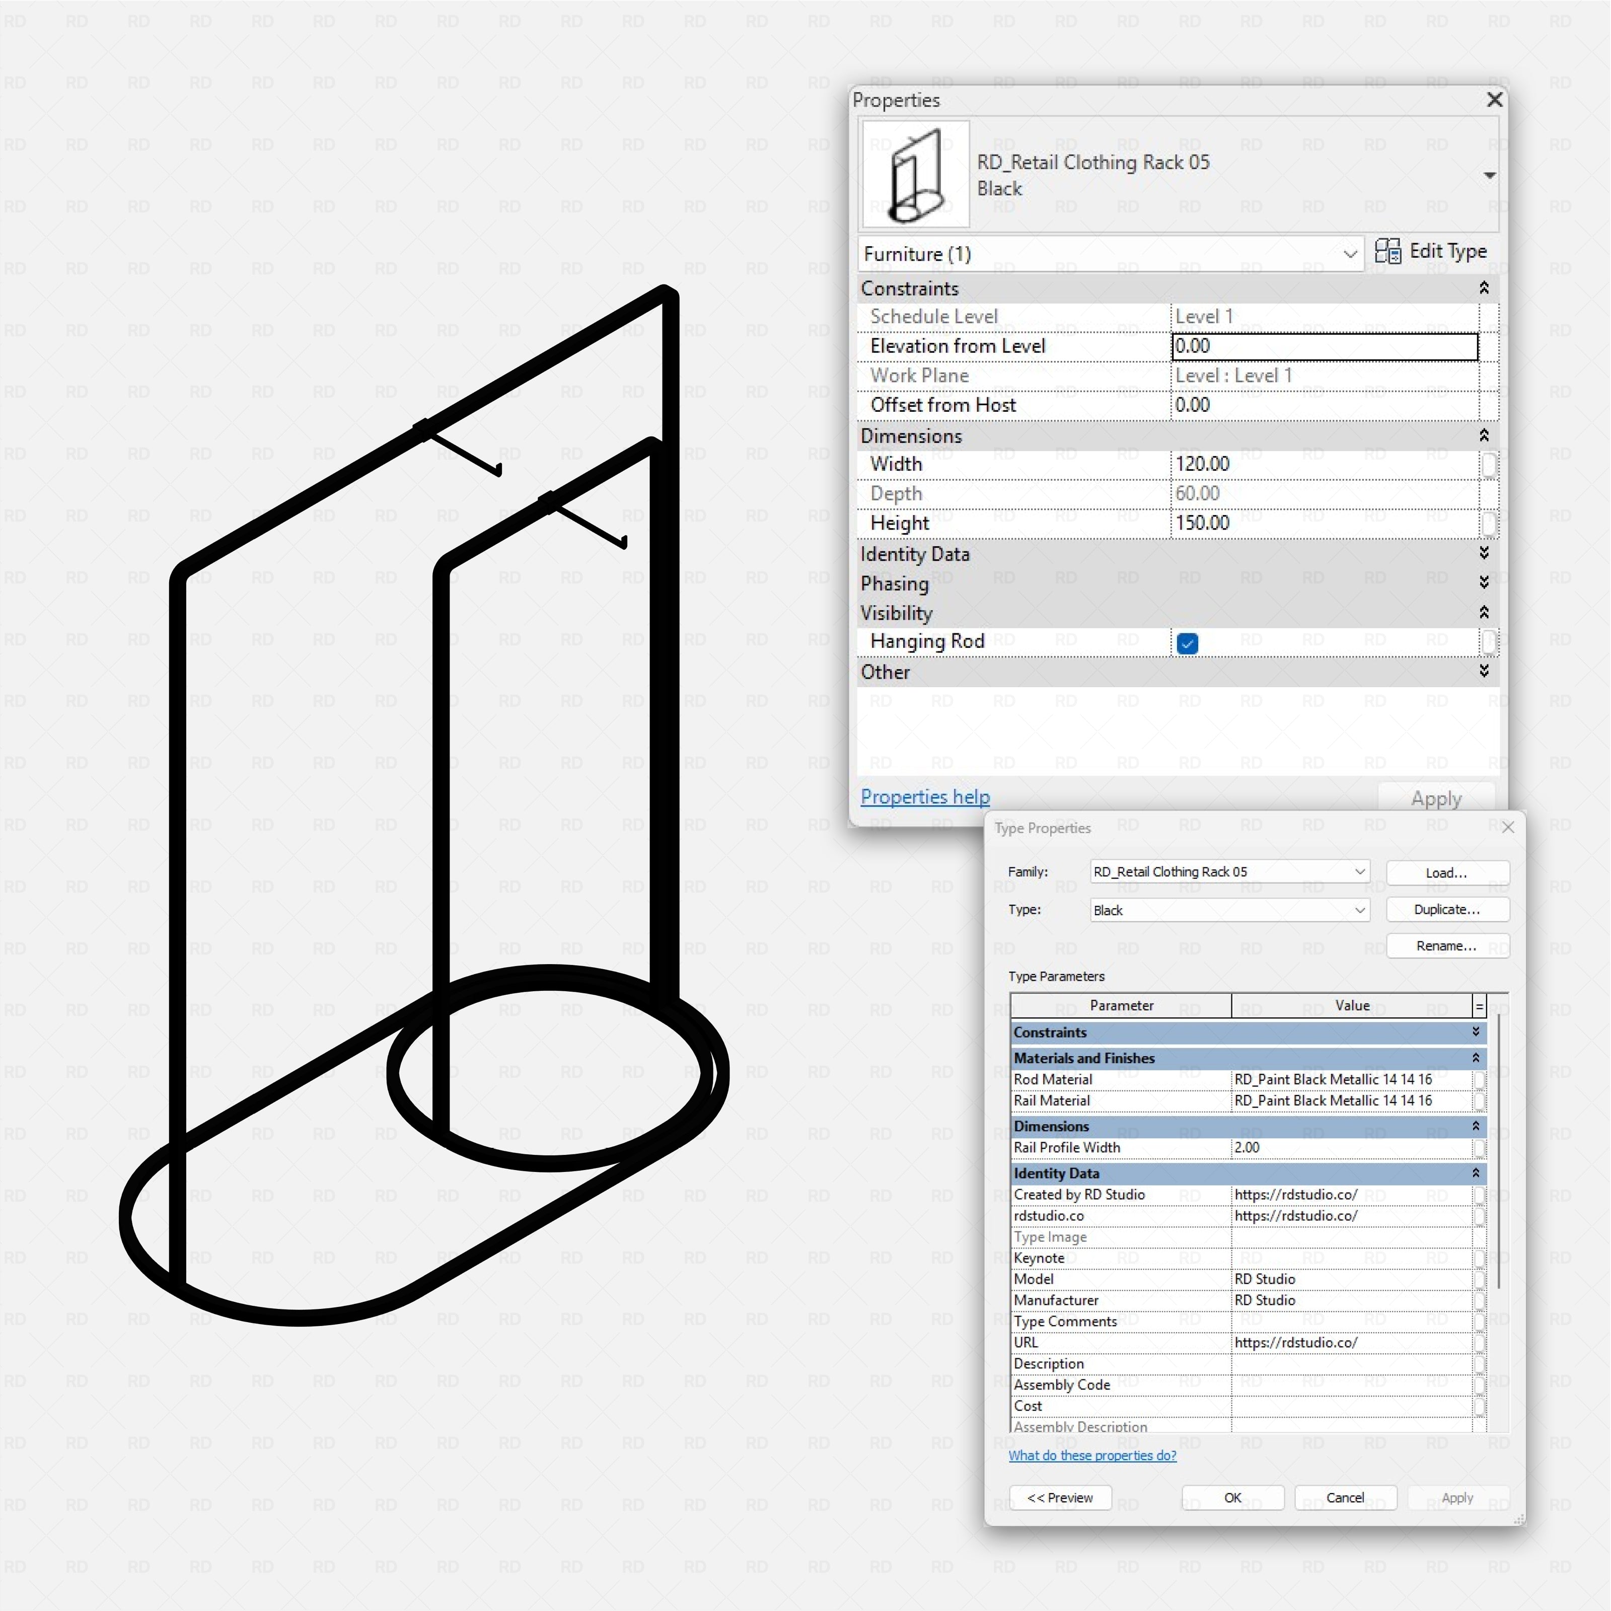Collapse Identity Data group in Type Parameters
The image size is (1611, 1611).
click(1476, 1173)
